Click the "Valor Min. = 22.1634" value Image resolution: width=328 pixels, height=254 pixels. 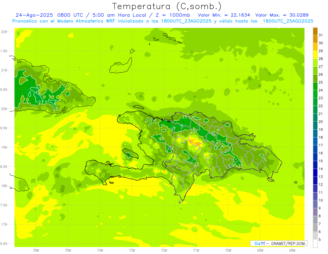[x=224, y=15]
